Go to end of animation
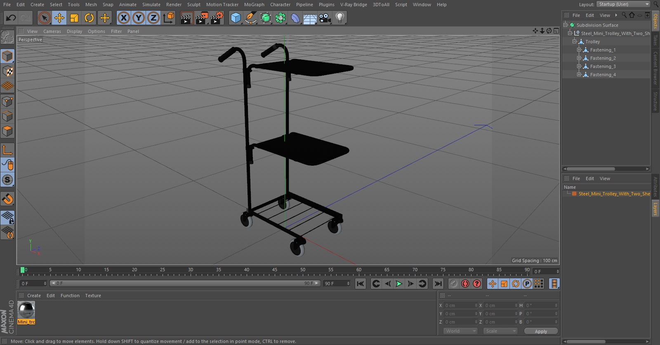The image size is (660, 345). point(438,284)
